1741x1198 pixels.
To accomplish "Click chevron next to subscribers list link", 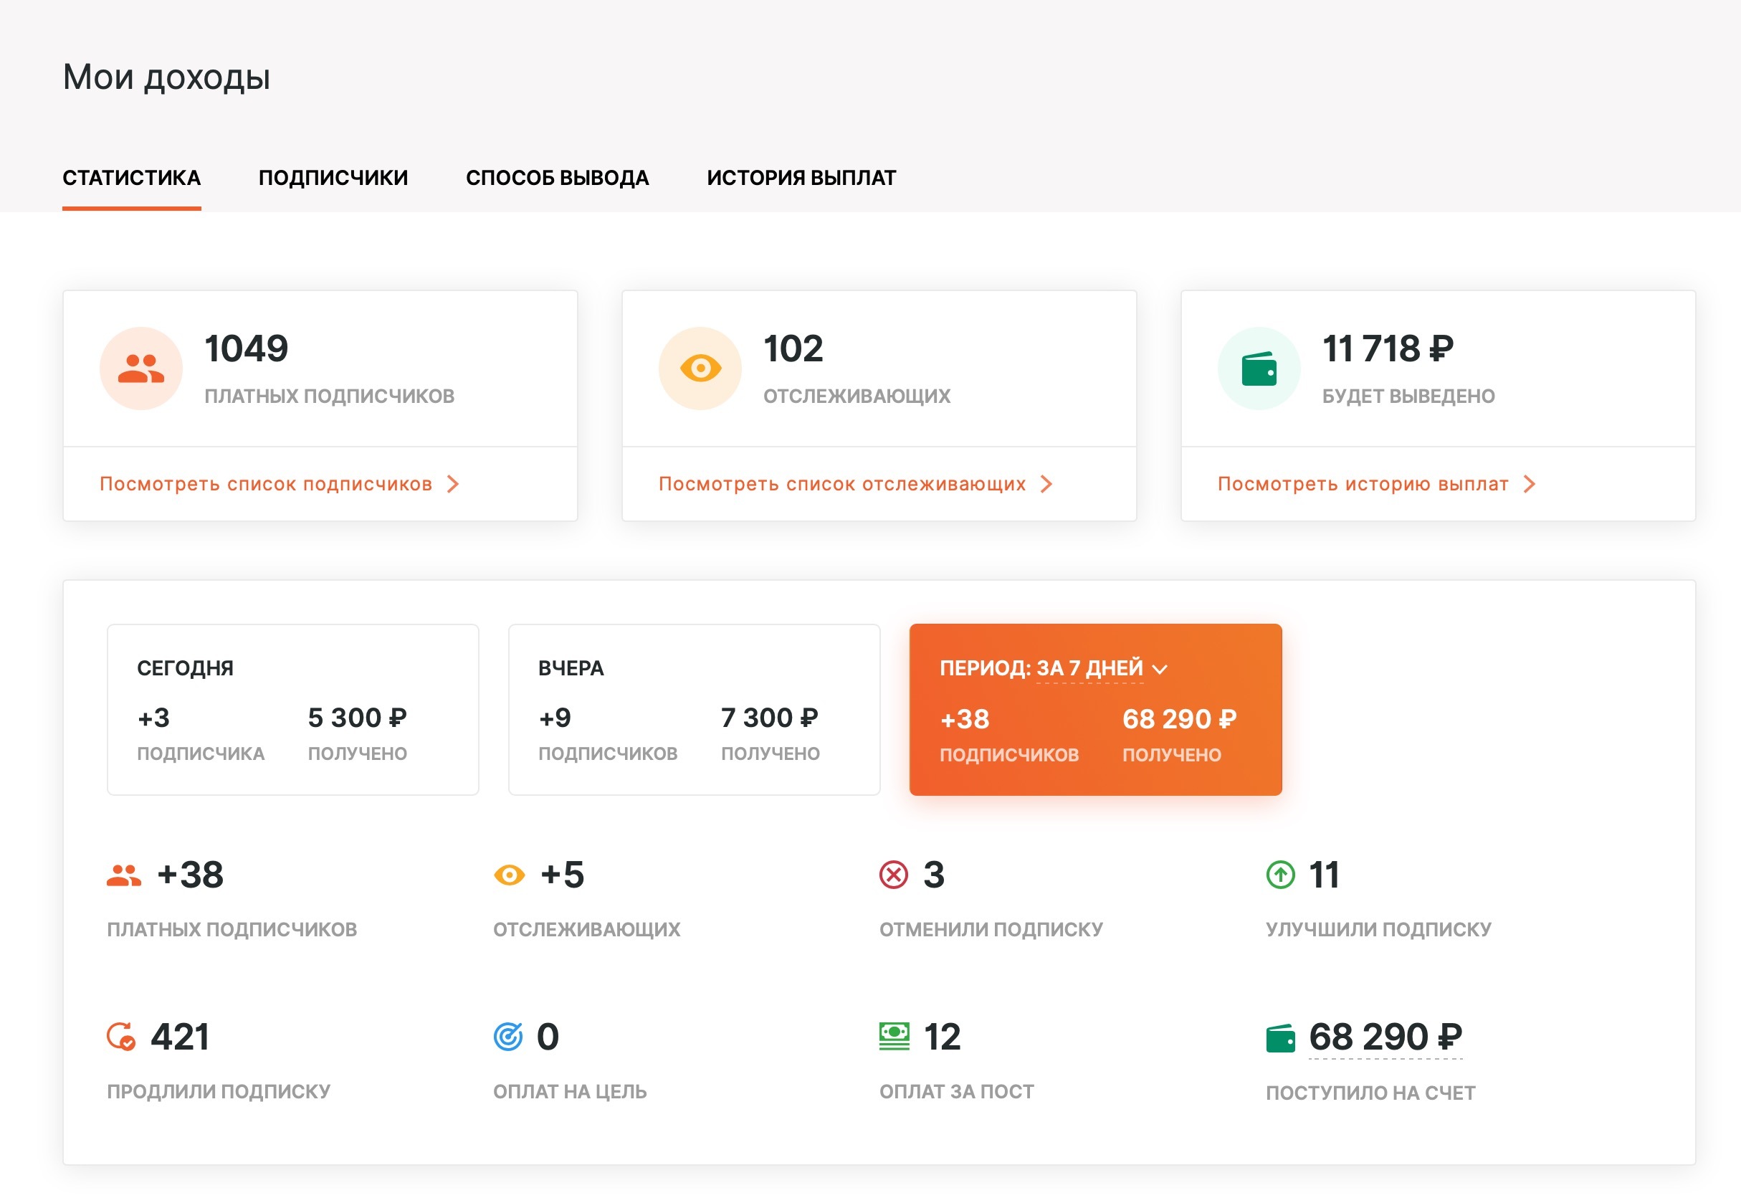I will pos(452,484).
